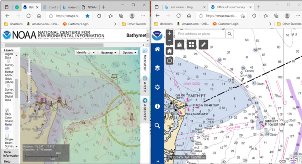
Task: Go back in the right browser window
Action: pyautogui.click(x=158, y=16)
